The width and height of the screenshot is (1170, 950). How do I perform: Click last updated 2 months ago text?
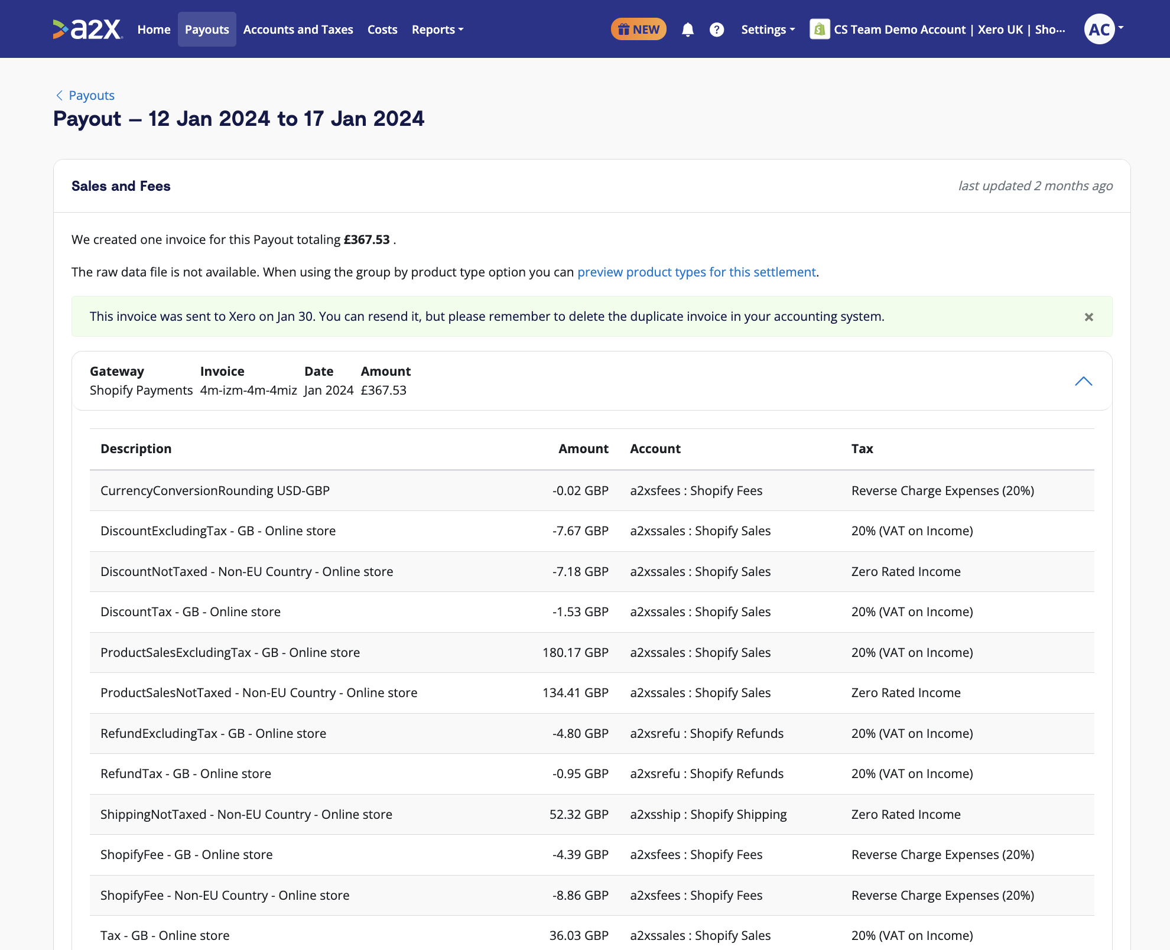pyautogui.click(x=1035, y=186)
